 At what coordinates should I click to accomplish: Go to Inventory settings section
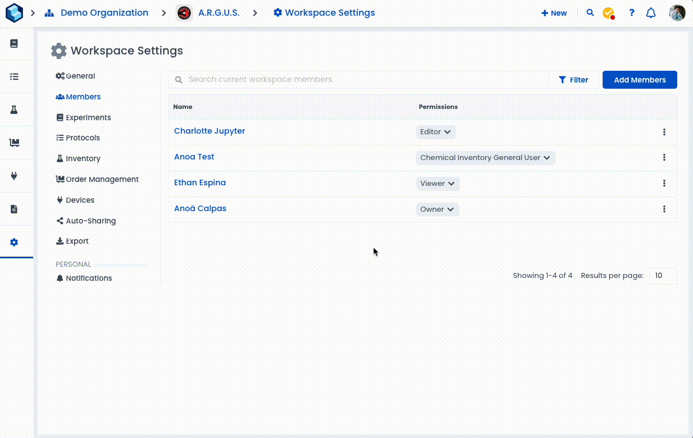point(83,159)
